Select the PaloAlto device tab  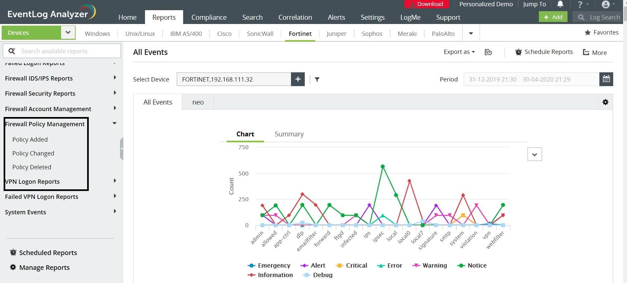[x=443, y=34]
